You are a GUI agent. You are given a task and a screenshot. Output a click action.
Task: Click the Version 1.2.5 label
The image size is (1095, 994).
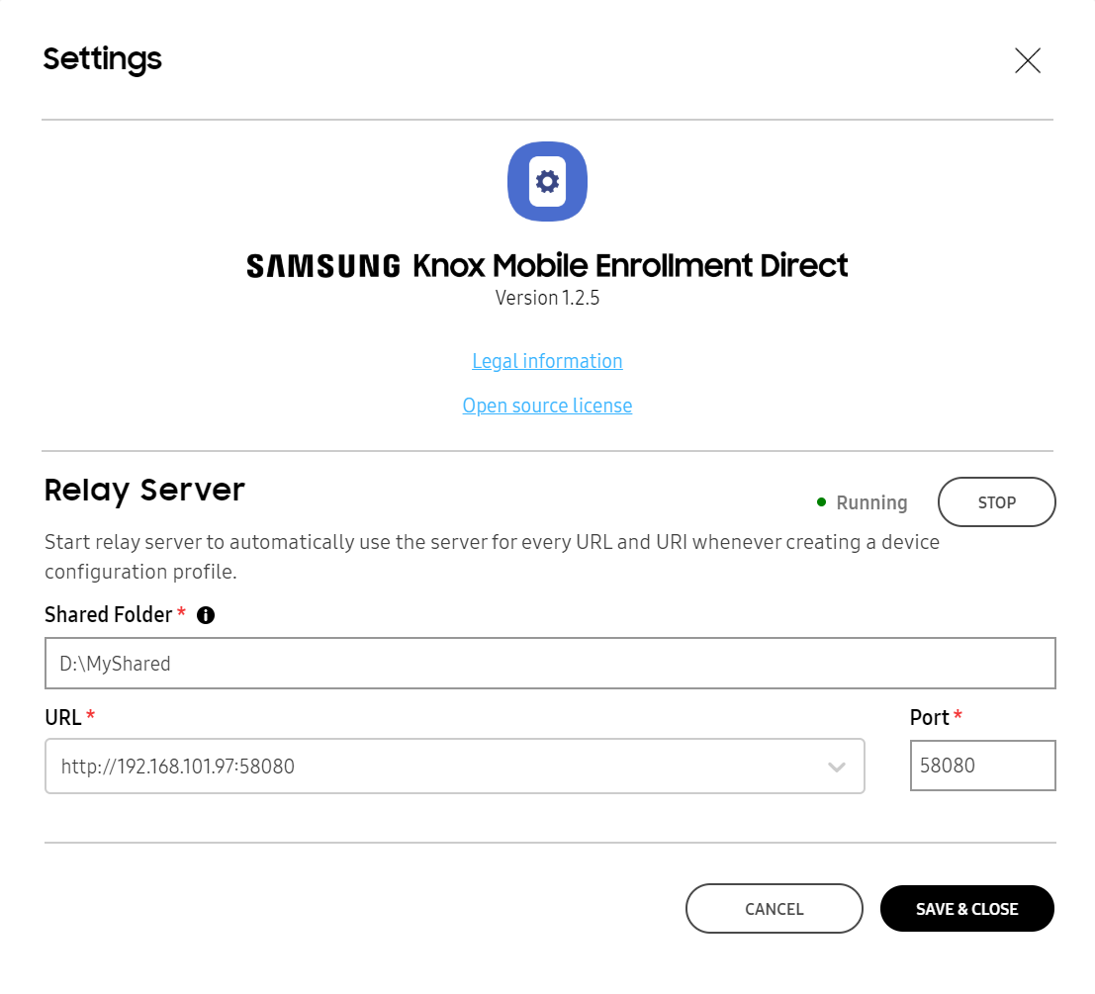pyautogui.click(x=547, y=298)
